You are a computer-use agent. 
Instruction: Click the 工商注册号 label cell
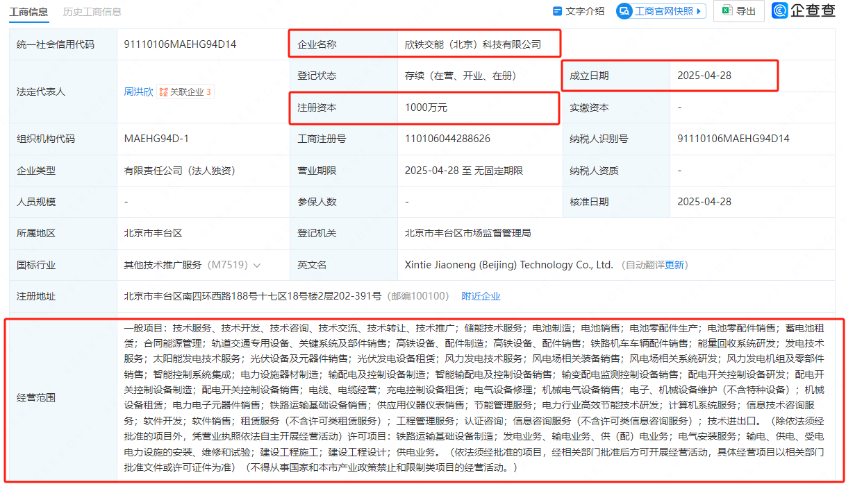(x=344, y=139)
